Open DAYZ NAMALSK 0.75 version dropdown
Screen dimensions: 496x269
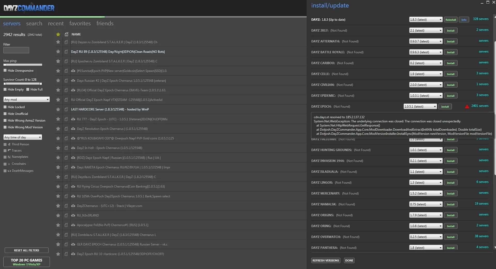426,204
